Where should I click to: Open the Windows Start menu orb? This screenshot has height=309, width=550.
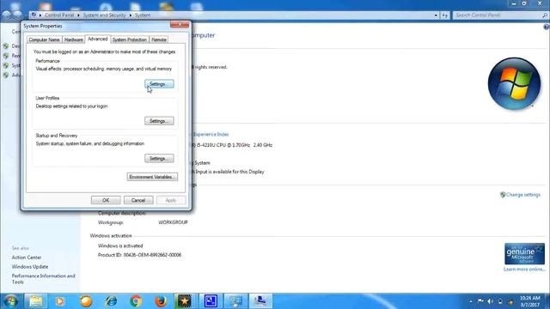[10, 301]
